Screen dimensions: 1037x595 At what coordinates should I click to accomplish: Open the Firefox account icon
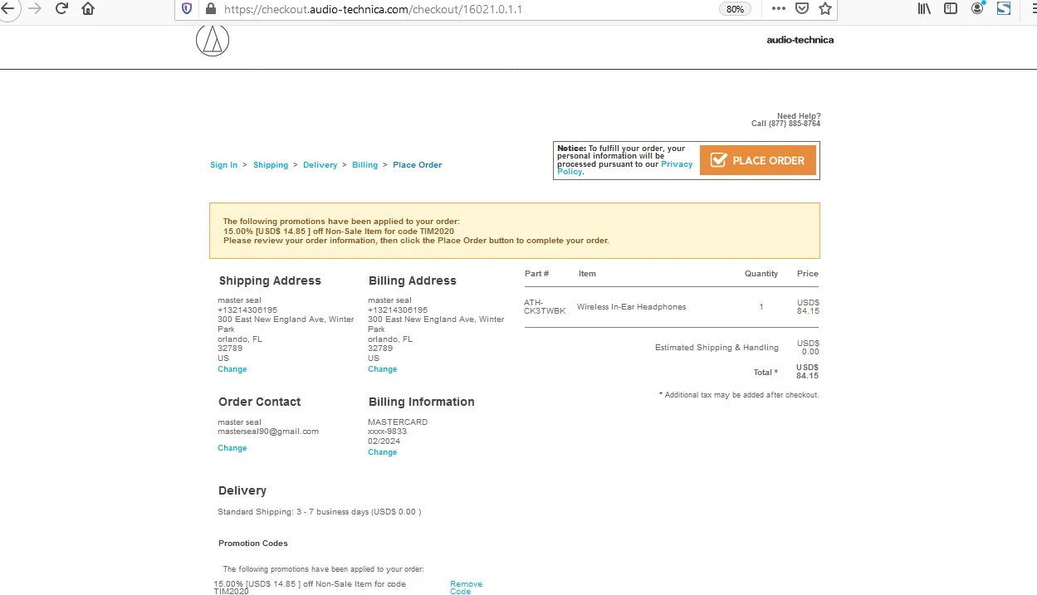(x=978, y=8)
